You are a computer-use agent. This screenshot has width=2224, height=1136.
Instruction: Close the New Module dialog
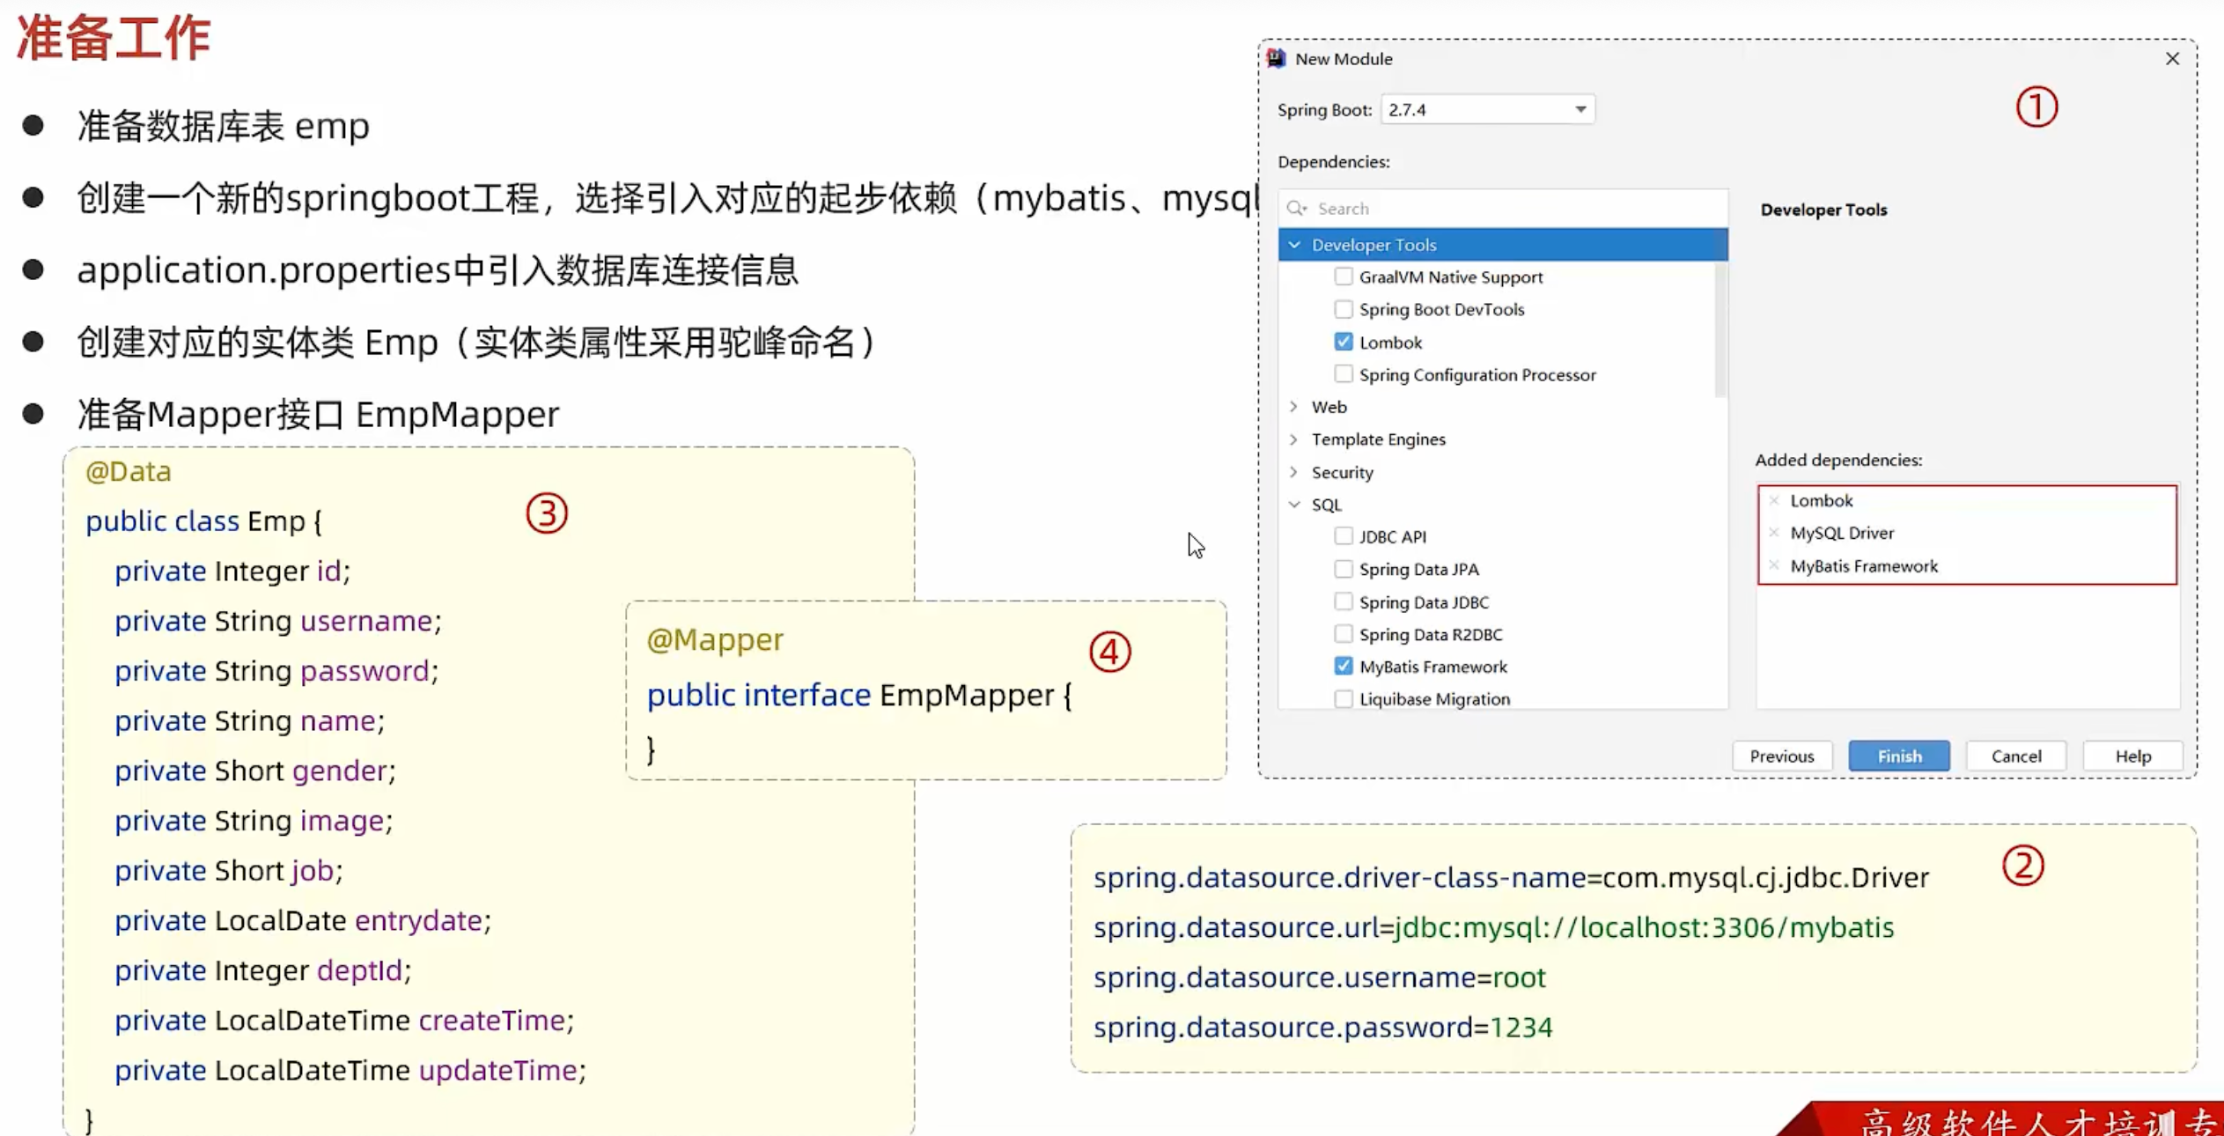[2172, 59]
